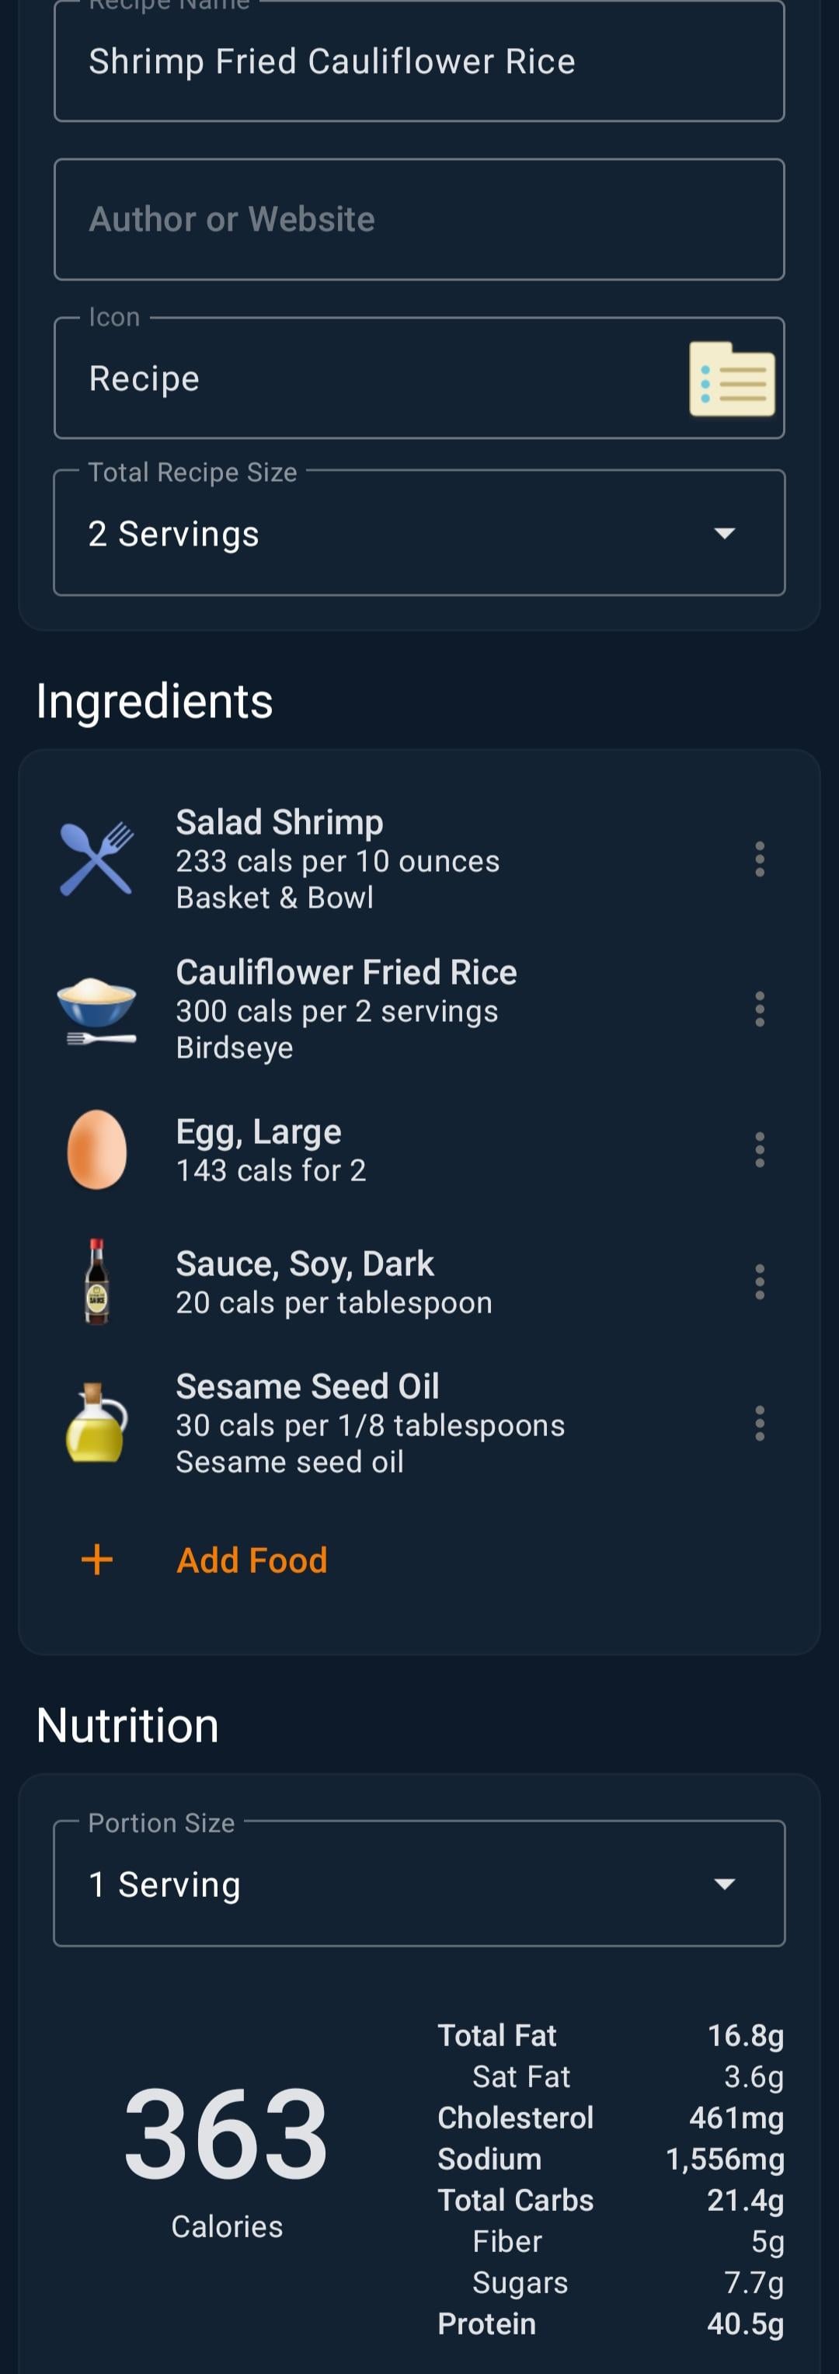Viewport: 839px width, 2374px height.
Task: Tap the sesame oil bottle icon
Action: click(x=96, y=1423)
